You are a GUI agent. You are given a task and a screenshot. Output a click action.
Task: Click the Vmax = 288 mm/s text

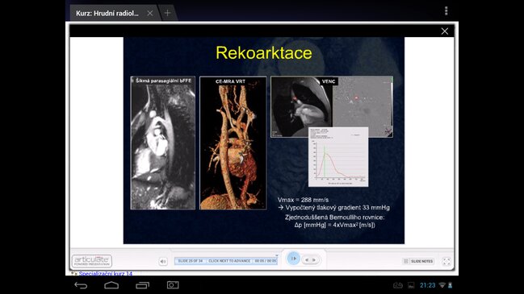point(303,200)
